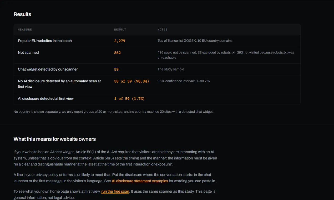The image size is (334, 200).
Task: Click 'Chat widget detected by our scanner' label
Action: click(x=48, y=69)
